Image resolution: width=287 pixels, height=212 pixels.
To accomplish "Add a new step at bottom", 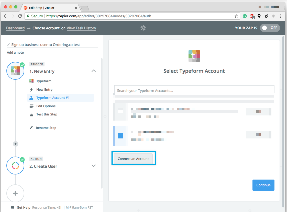I will pos(15,193).
